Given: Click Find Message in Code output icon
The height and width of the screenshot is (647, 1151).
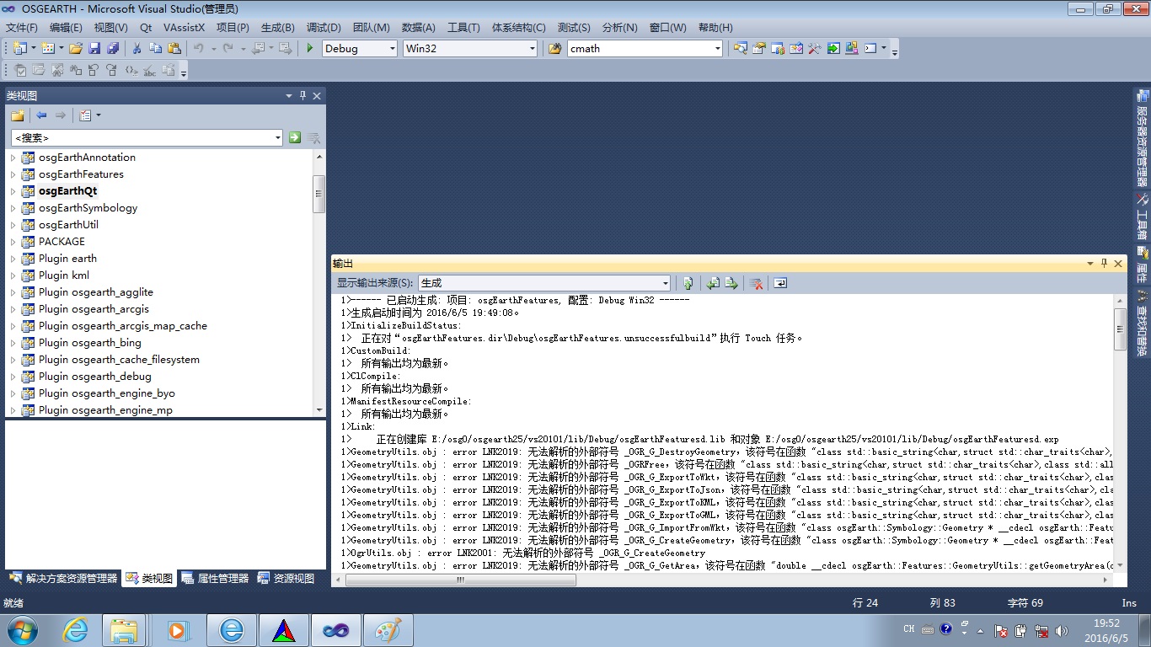Looking at the screenshot, I should point(688,283).
